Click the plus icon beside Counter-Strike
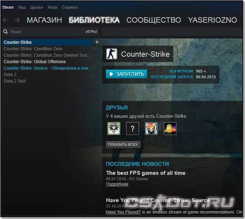Image resolution: width=245 pixels, height=219 pixels. click(97, 42)
